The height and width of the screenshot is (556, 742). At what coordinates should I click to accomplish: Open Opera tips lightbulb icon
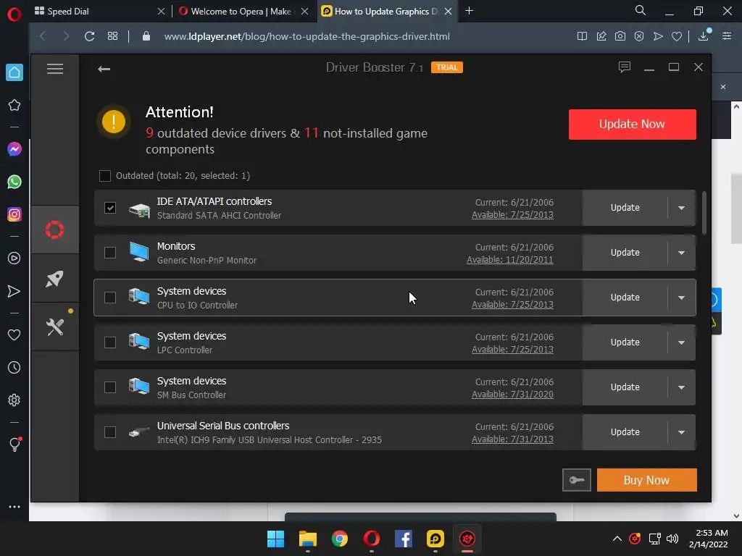(x=14, y=444)
